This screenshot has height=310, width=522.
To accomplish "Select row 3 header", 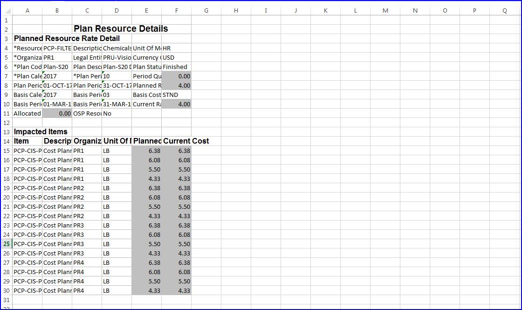I will click(x=7, y=39).
